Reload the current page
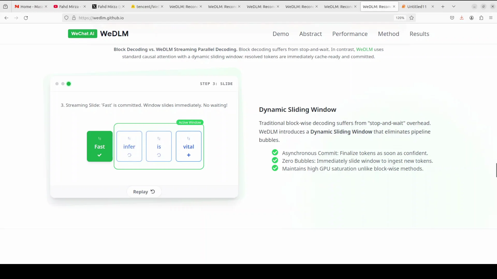497x279 pixels. (x=26, y=18)
